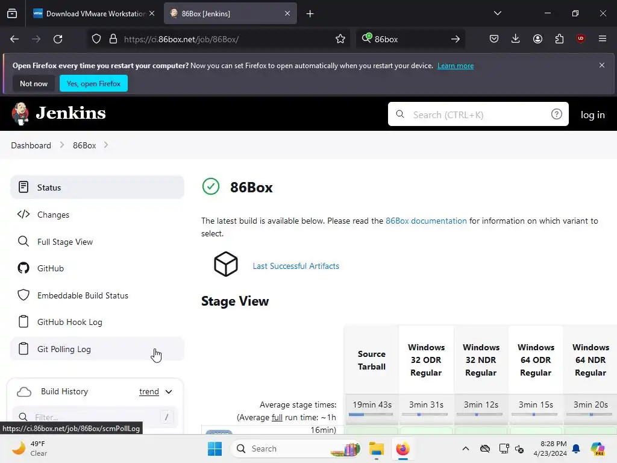Screen dimensions: 617x463
Task: Click Source Tarball progress bar
Action: pyautogui.click(x=371, y=414)
